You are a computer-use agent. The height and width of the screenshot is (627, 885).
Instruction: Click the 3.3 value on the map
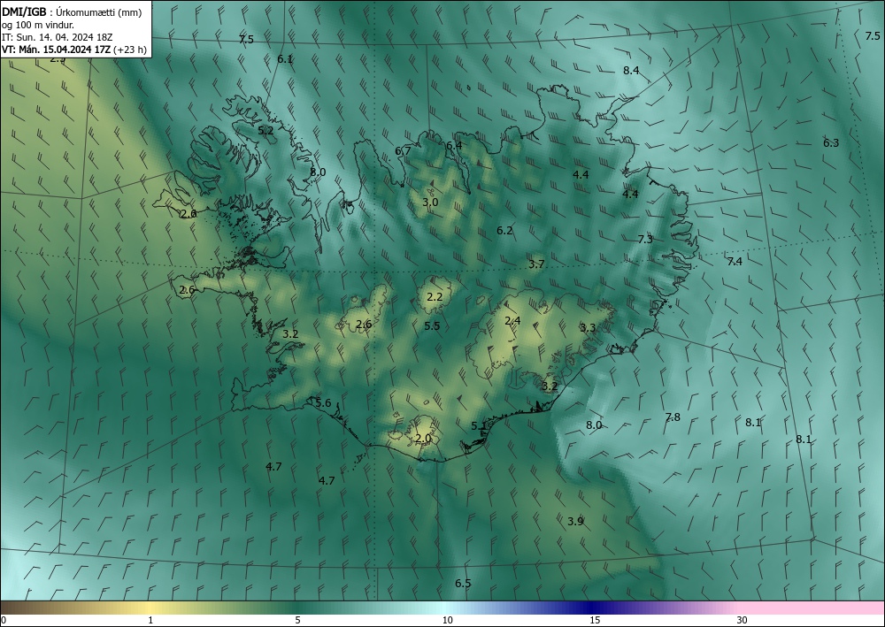click(588, 327)
